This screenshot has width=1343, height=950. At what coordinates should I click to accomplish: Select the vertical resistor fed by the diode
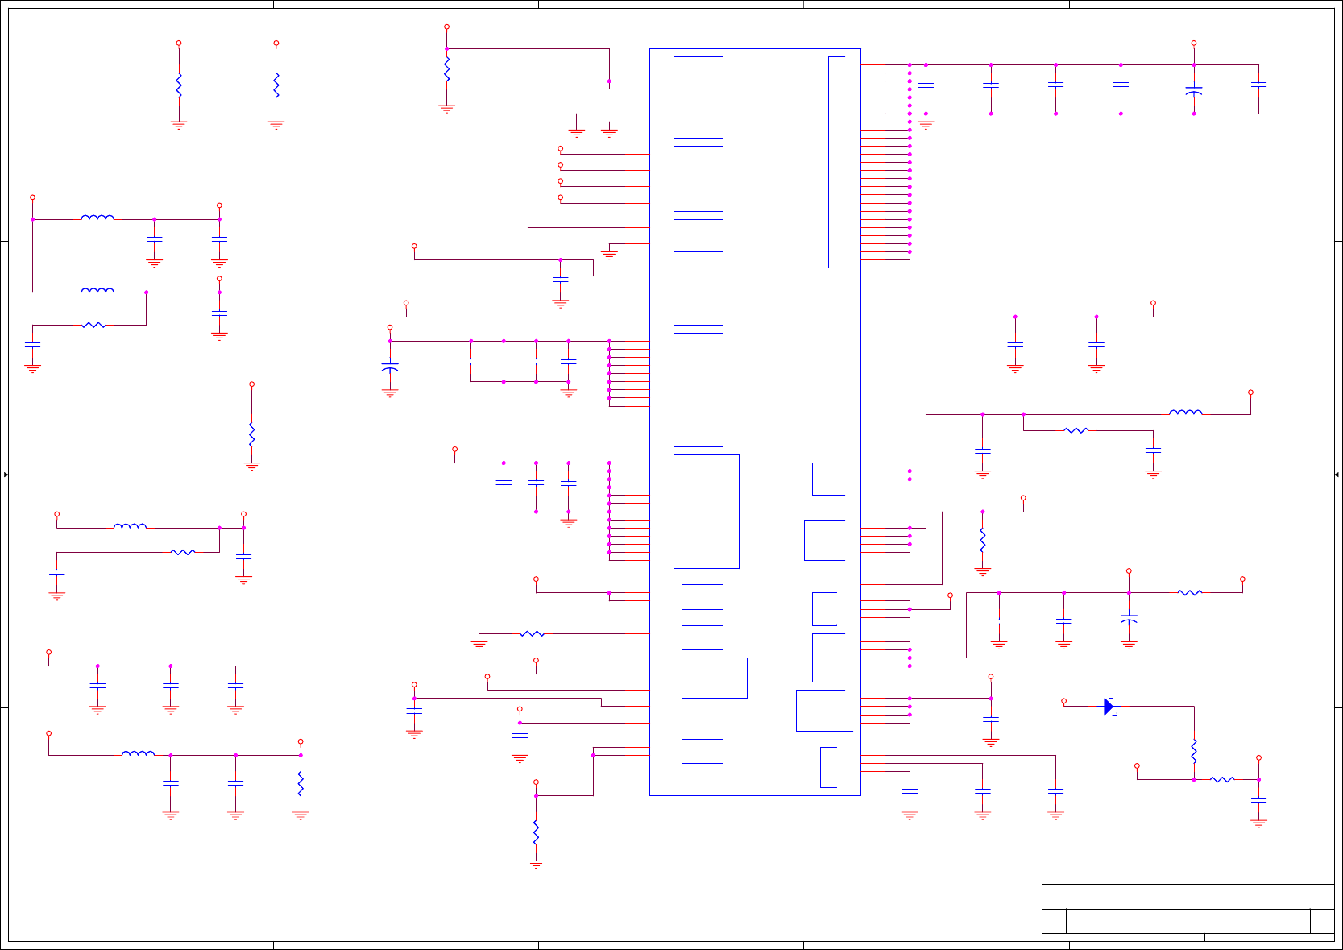pyautogui.click(x=1194, y=752)
